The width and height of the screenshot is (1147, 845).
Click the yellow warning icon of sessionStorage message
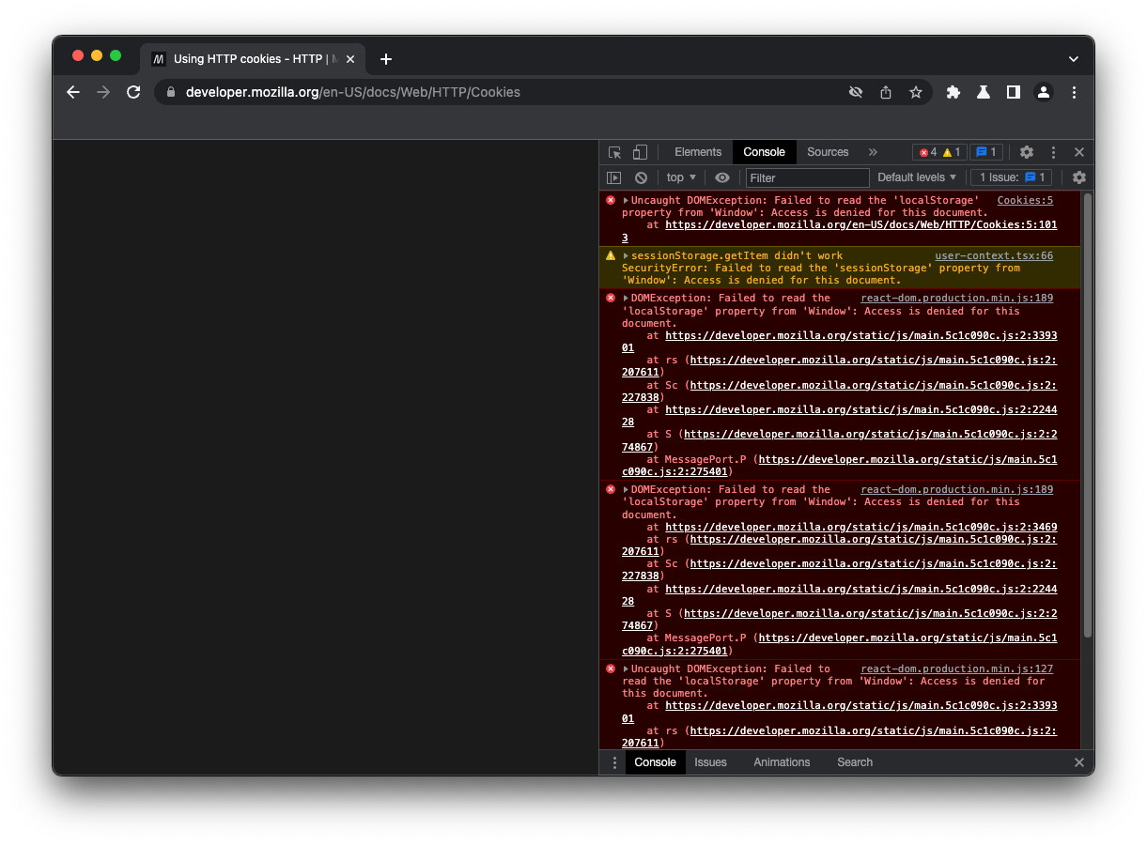pyautogui.click(x=610, y=255)
